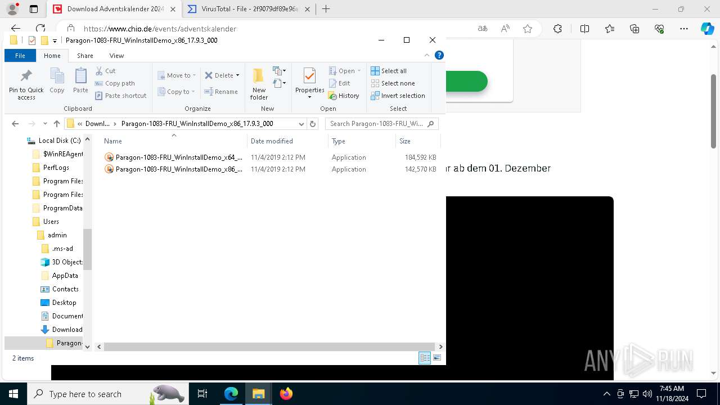Open Edge Copilot icon
This screenshot has height=405, width=720.
tap(707, 29)
